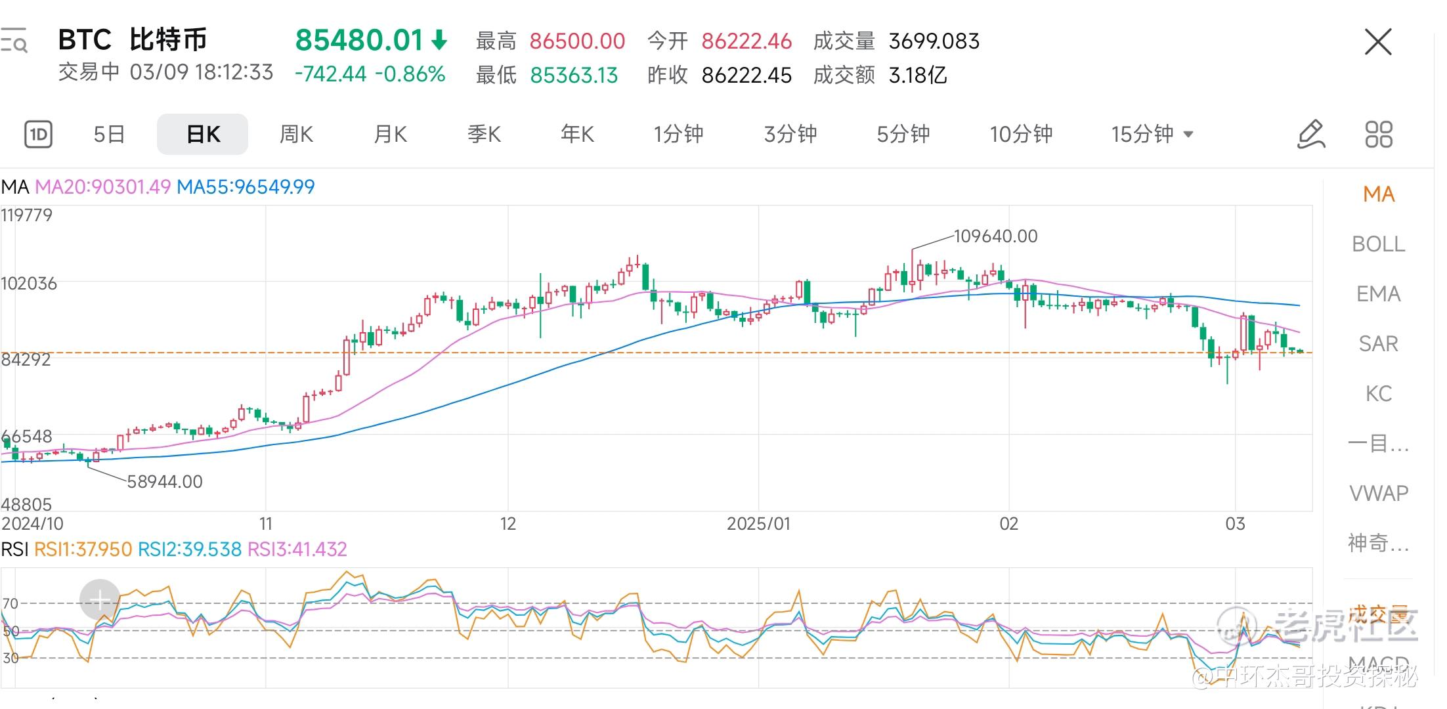
Task: Switch to the 周K tab
Action: click(296, 135)
